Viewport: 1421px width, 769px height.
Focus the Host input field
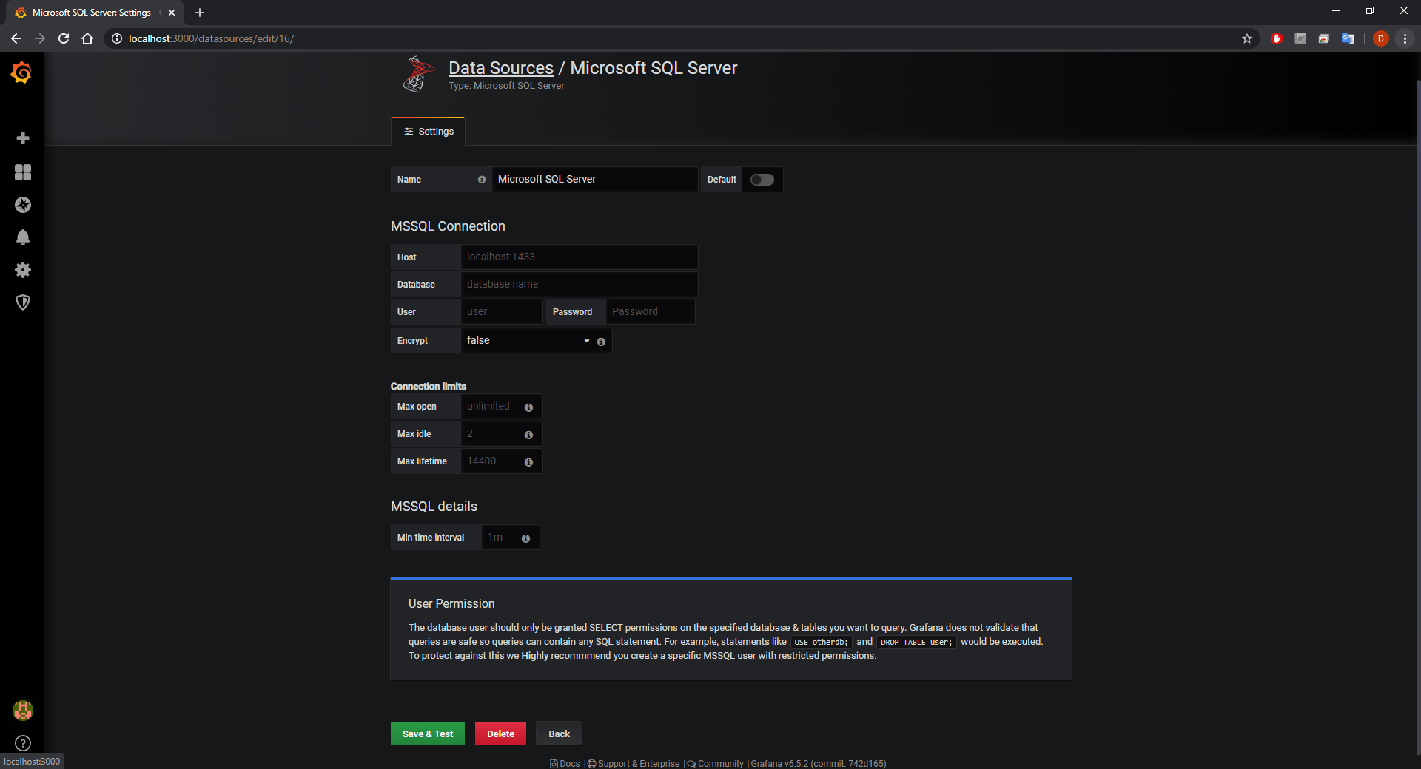(579, 257)
